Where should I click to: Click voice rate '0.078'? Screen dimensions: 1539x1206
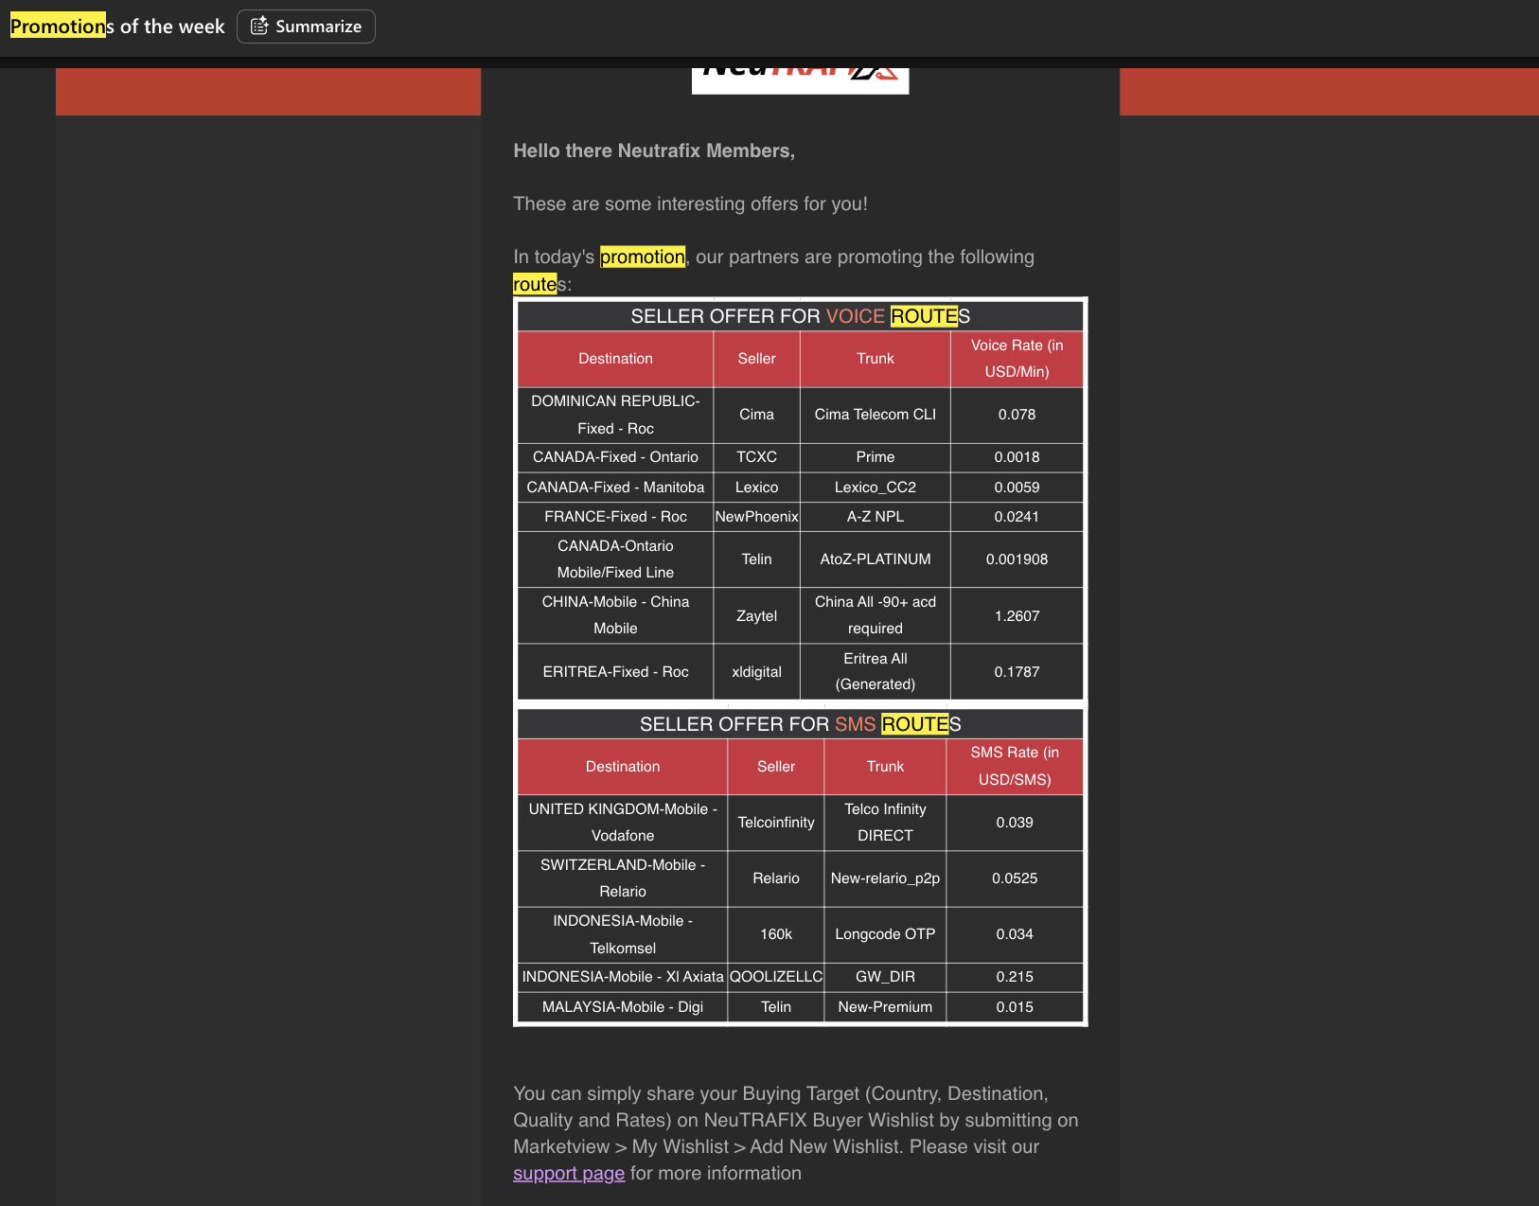pyautogui.click(x=1017, y=415)
